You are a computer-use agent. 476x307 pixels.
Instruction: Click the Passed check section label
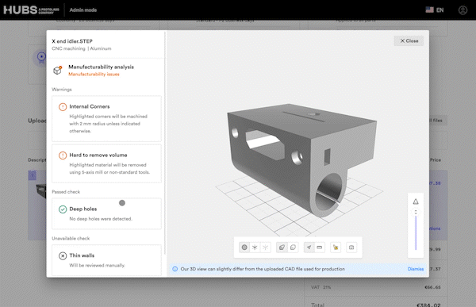pos(66,192)
